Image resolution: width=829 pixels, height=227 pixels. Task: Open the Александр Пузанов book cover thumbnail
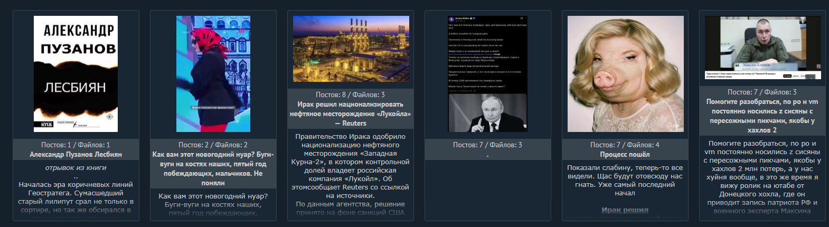76,74
